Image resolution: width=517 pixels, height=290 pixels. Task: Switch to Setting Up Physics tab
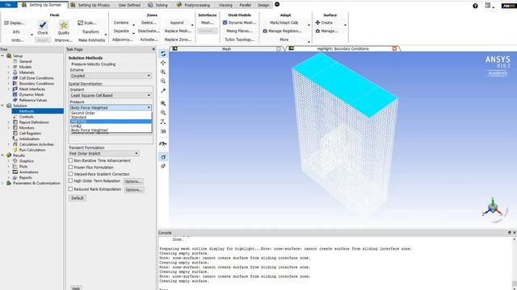point(90,6)
